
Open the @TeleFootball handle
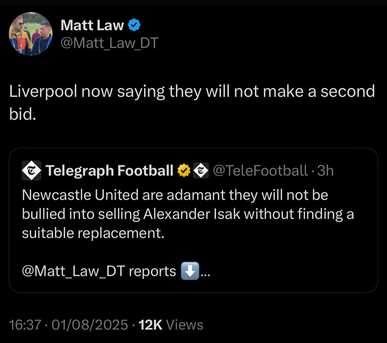coord(260,171)
